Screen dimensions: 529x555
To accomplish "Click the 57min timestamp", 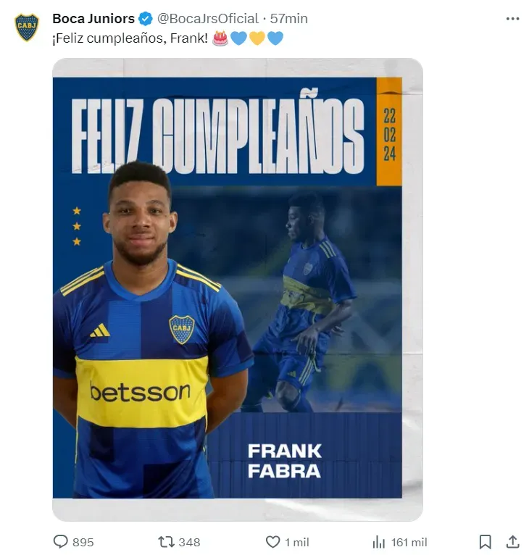I will coord(288,19).
